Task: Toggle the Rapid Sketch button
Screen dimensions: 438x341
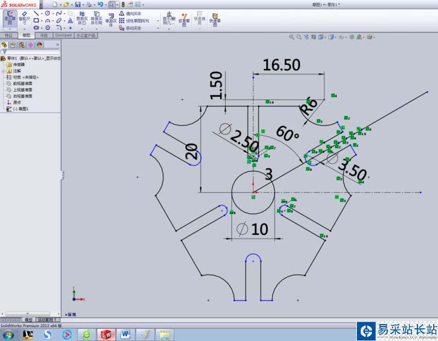Action: pyautogui.click(x=214, y=18)
